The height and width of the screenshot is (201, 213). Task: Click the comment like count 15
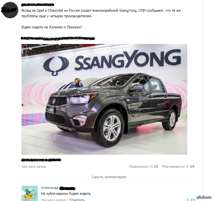pyautogui.click(x=193, y=200)
